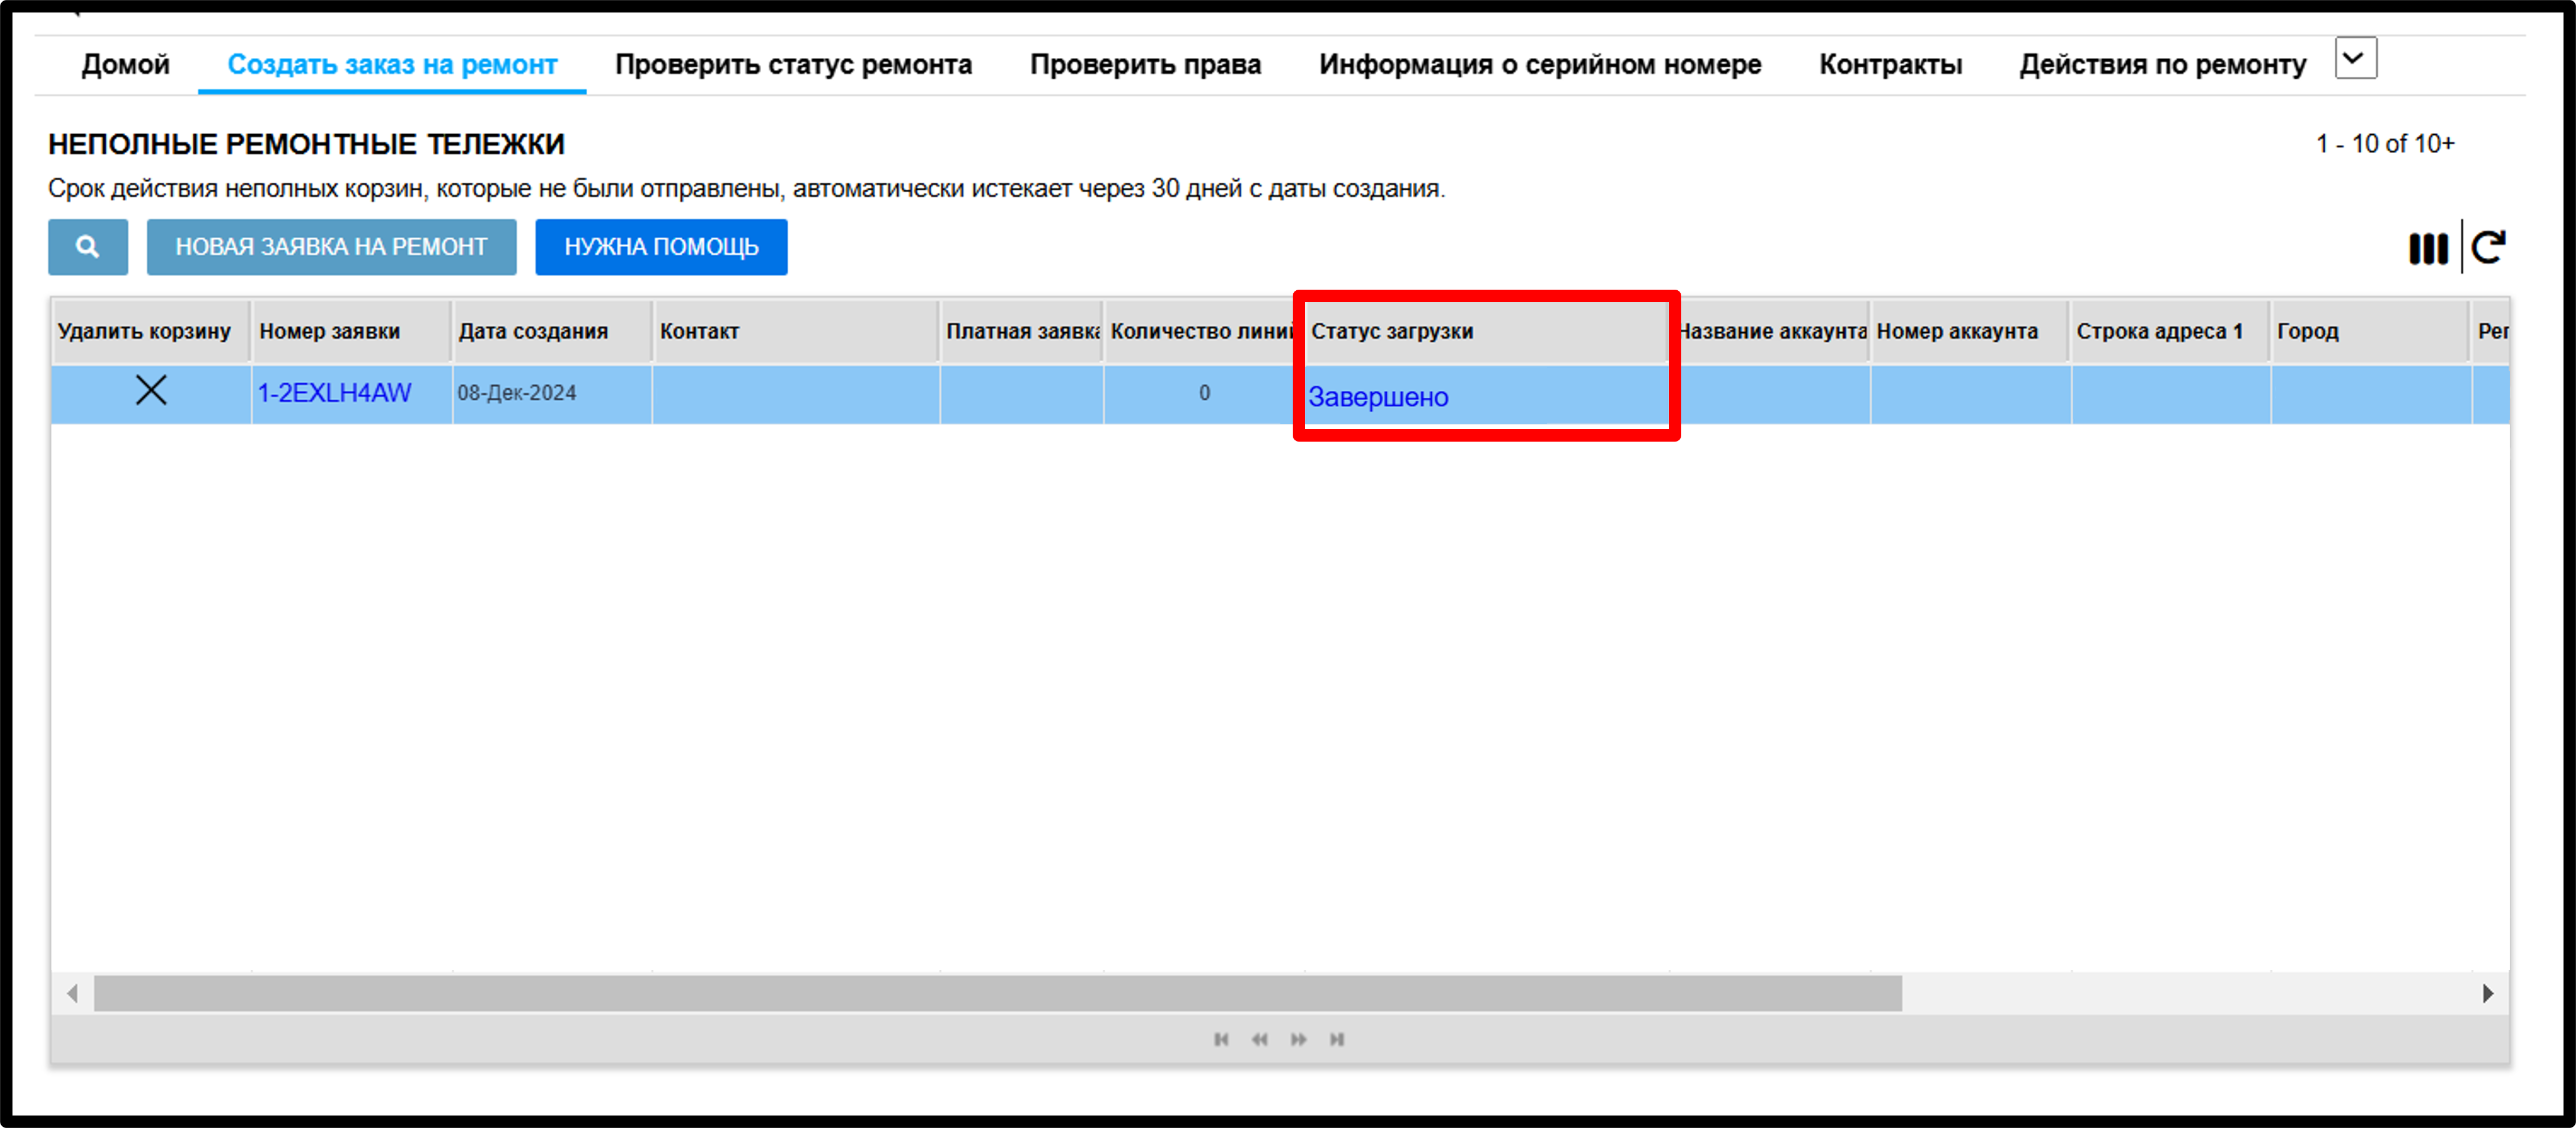Click the Платная заявка column header
Image resolution: width=2576 pixels, height=1128 pixels.
coord(1021,331)
